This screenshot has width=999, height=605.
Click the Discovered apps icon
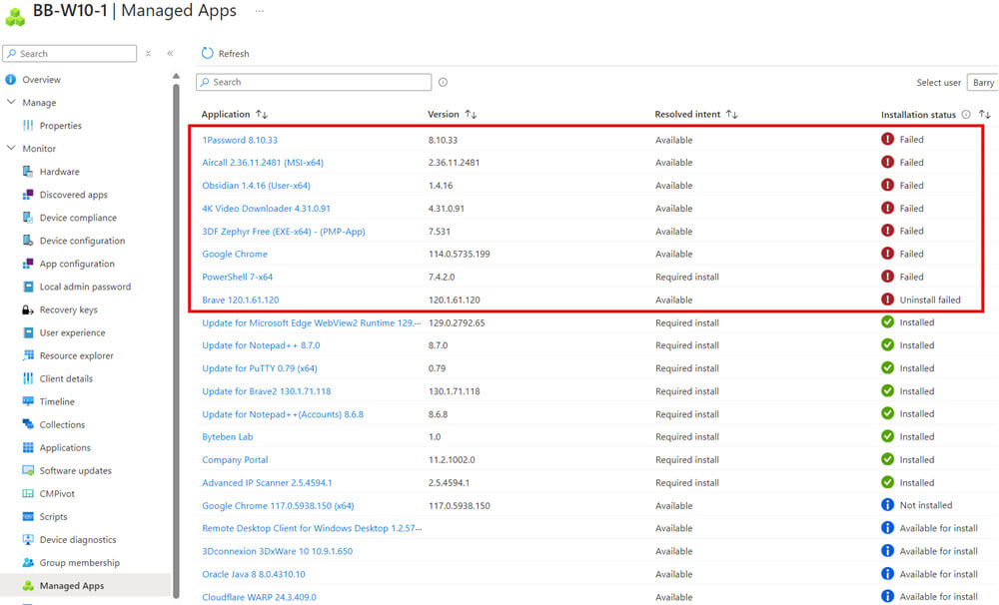pos(28,195)
